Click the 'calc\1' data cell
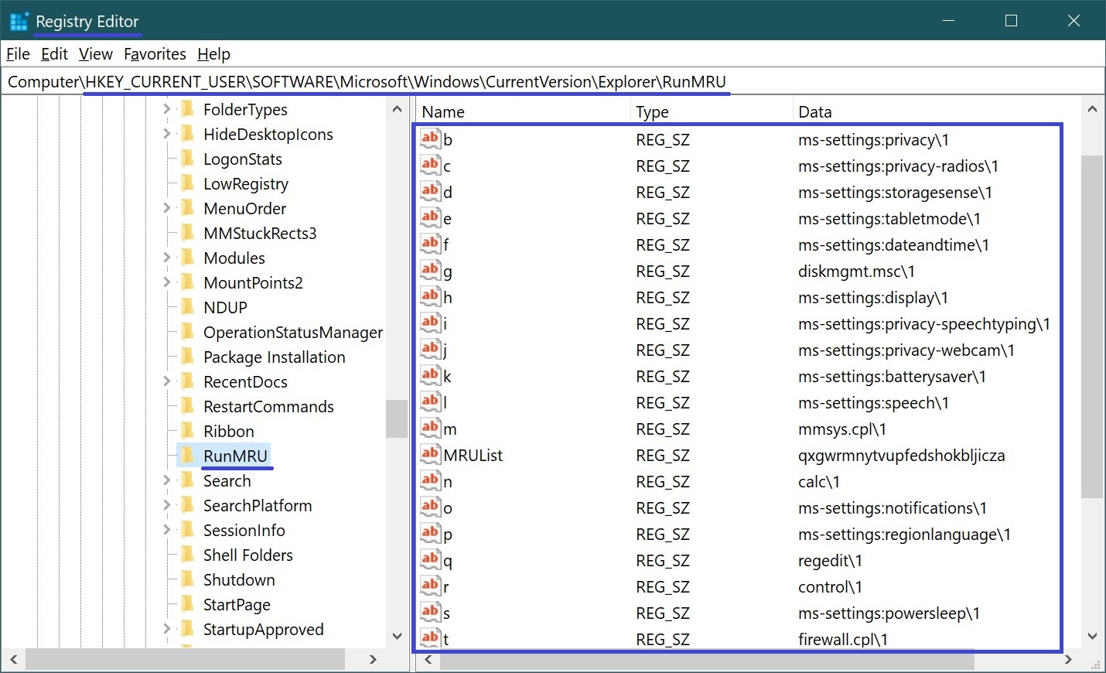 [818, 481]
